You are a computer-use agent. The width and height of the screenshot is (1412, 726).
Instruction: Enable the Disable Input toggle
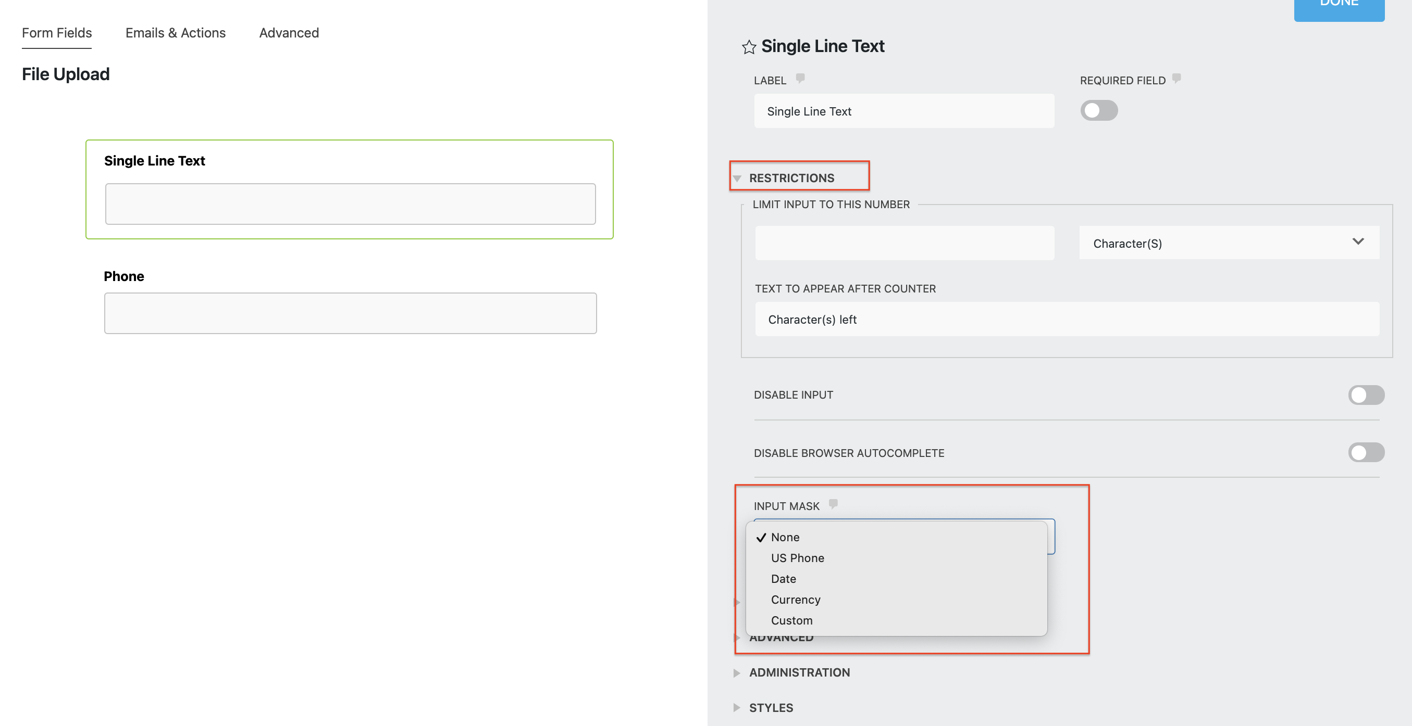click(1366, 395)
